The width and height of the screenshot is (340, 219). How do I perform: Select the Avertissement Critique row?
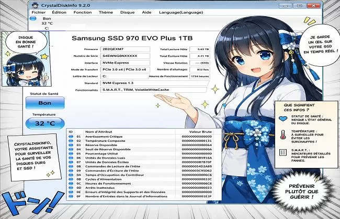143,137
